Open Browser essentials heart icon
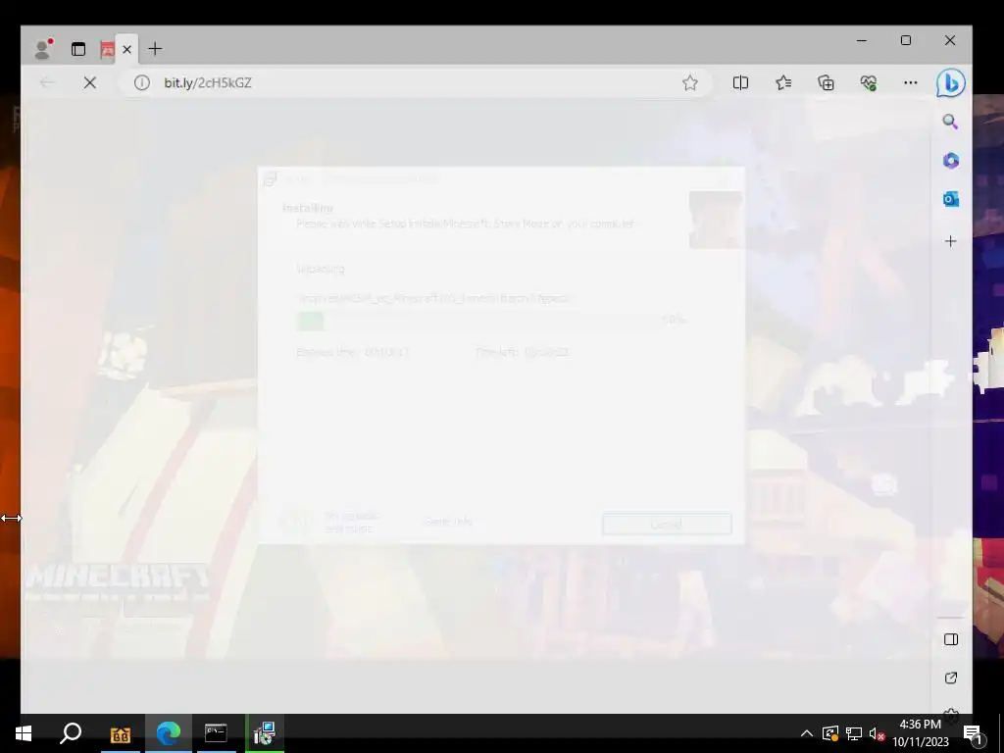The image size is (1004, 753). point(869,82)
